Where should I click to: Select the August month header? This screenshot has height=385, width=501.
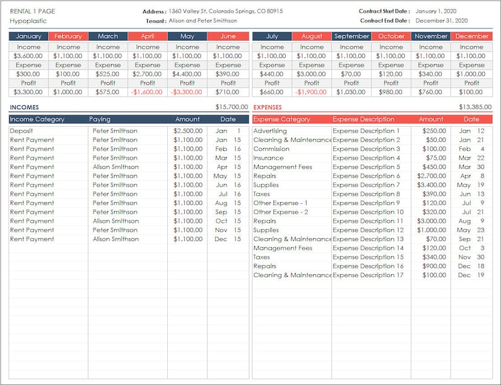(312, 36)
